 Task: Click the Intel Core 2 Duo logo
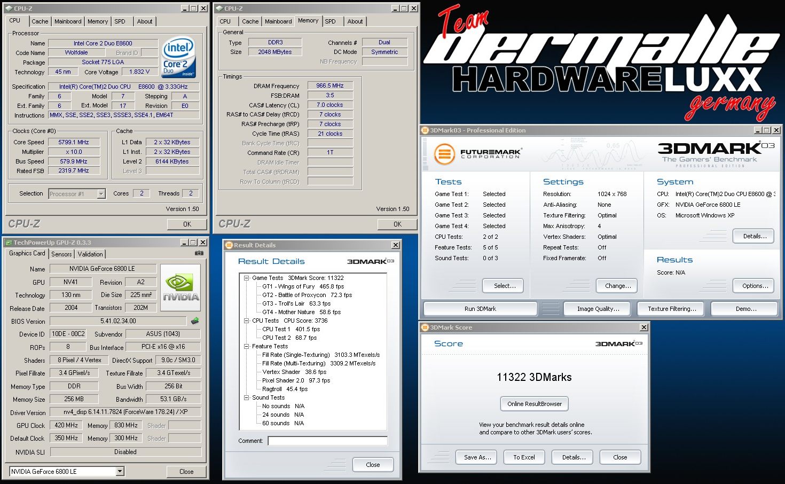click(x=178, y=57)
